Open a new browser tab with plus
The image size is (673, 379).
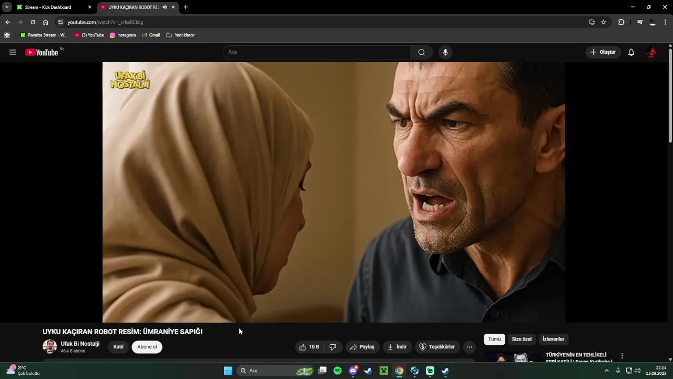pos(186,7)
